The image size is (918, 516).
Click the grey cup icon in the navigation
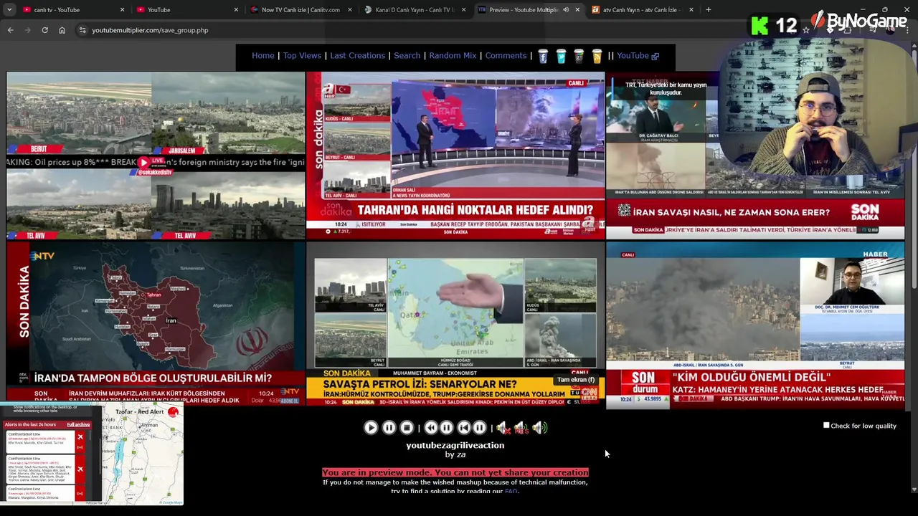click(579, 57)
